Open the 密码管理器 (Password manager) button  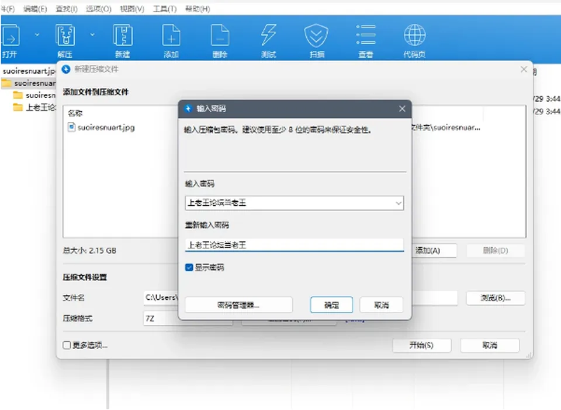point(238,305)
